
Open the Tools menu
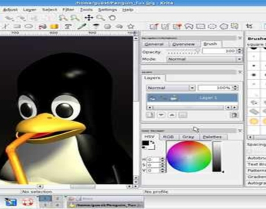pyautogui.click(x=86, y=10)
